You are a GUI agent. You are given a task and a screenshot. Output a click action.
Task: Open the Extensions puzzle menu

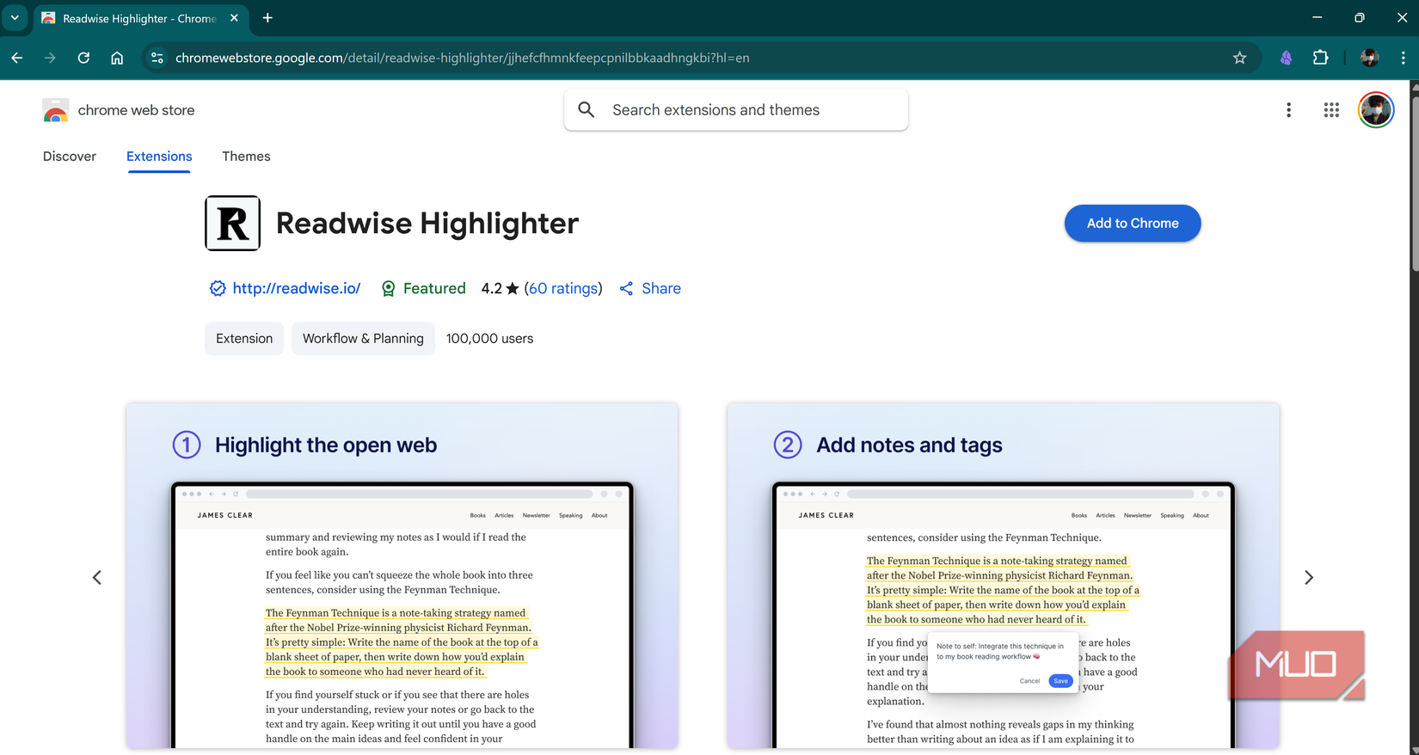click(1320, 58)
